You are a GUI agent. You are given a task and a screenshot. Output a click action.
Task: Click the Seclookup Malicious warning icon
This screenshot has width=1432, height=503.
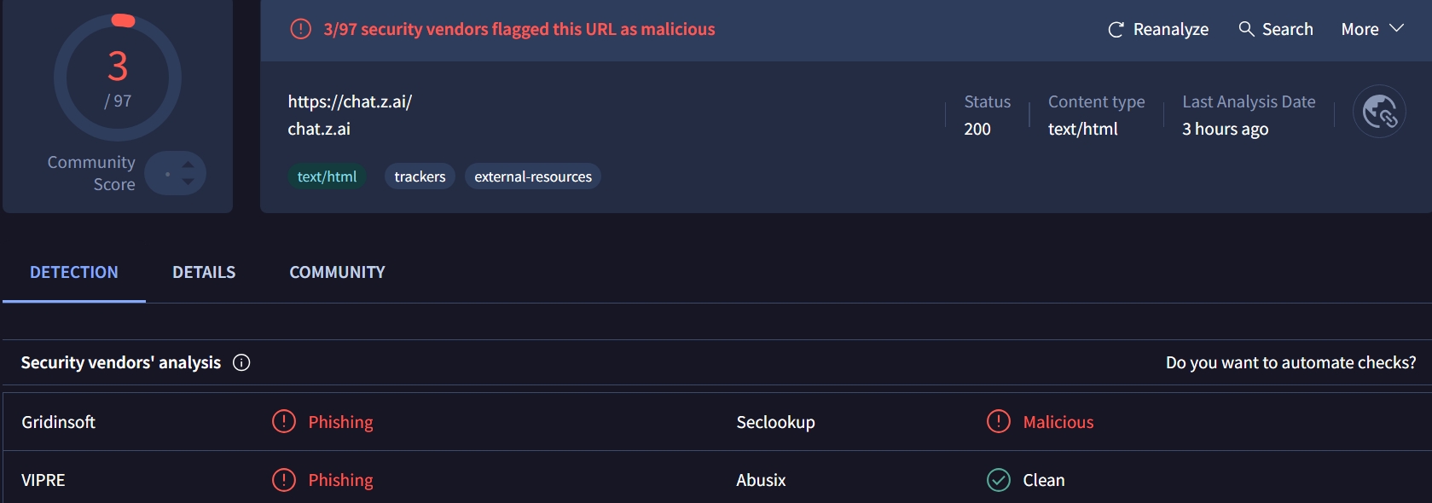point(998,421)
